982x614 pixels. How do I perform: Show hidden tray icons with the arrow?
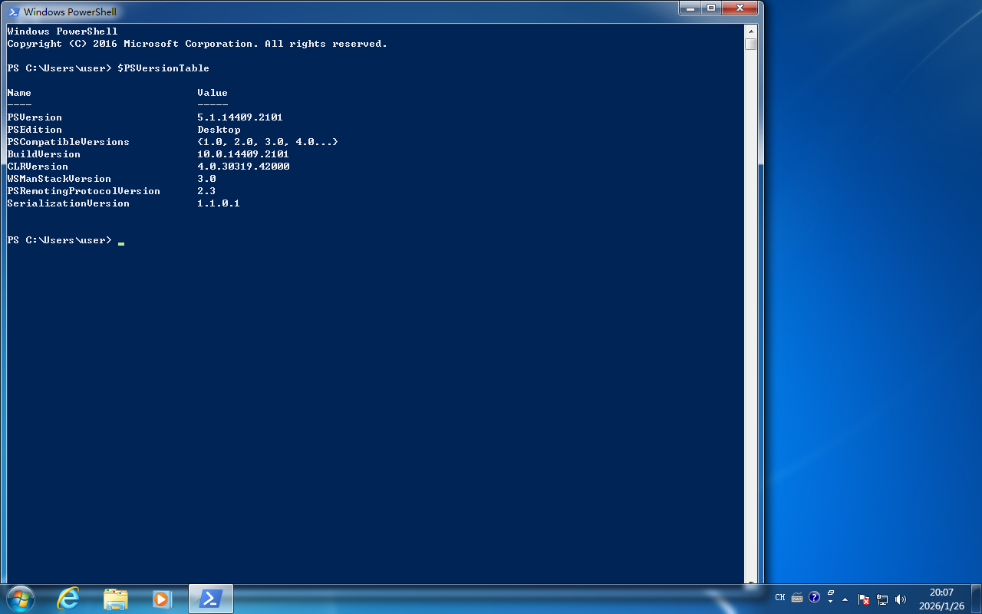(x=845, y=599)
